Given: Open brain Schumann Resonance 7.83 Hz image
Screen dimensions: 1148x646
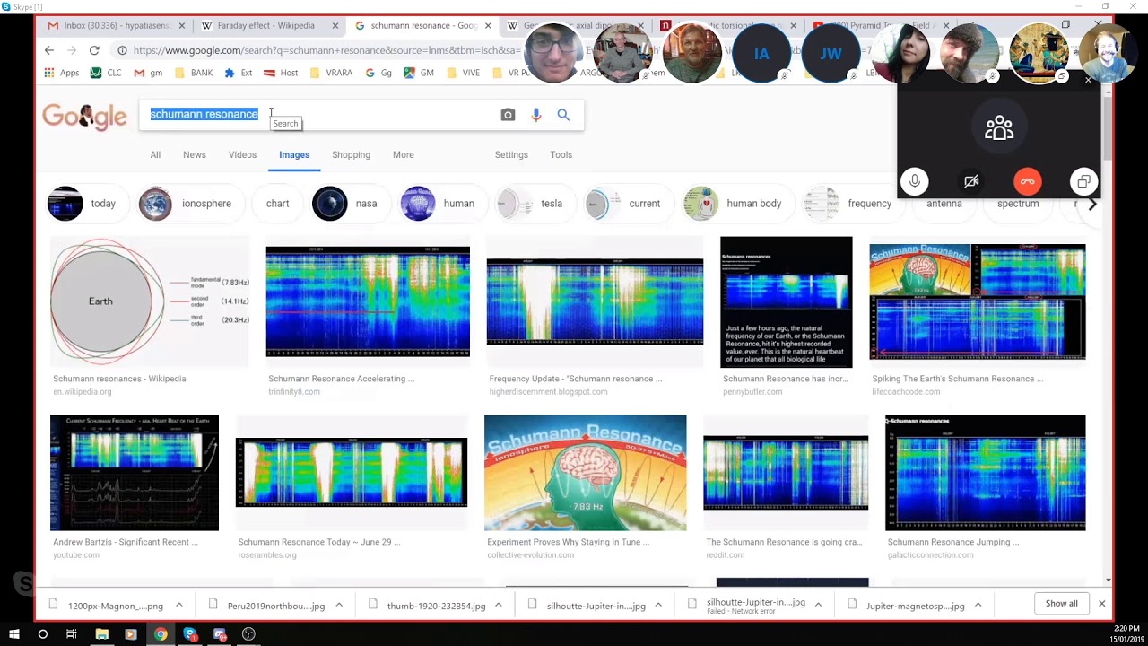Looking at the screenshot, I should click(x=585, y=473).
